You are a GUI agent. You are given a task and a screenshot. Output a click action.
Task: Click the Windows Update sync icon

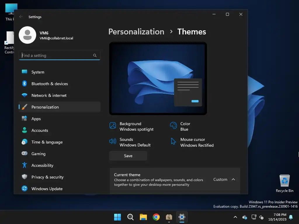(x=25, y=189)
